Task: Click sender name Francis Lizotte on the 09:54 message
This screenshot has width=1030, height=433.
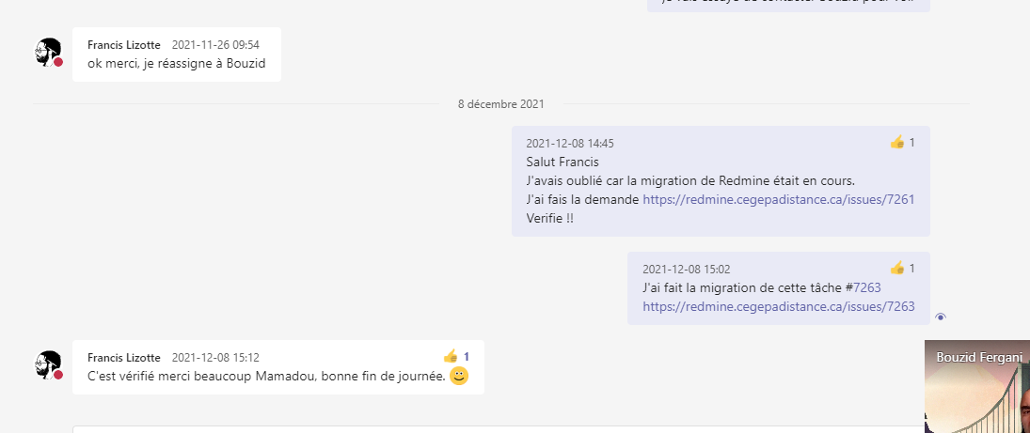Action: pos(124,45)
